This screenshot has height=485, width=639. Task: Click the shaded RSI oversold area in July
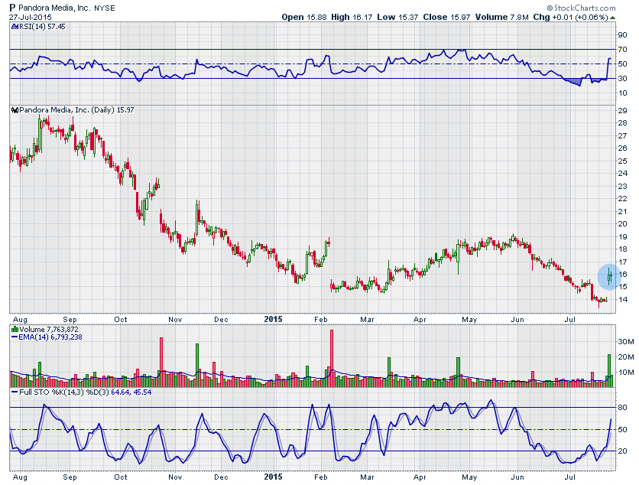click(x=573, y=81)
